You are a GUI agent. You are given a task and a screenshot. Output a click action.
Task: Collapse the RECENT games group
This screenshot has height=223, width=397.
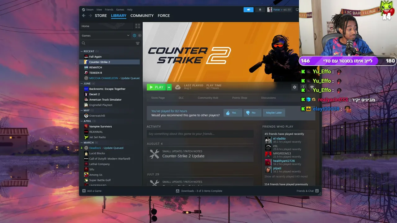coord(82,51)
